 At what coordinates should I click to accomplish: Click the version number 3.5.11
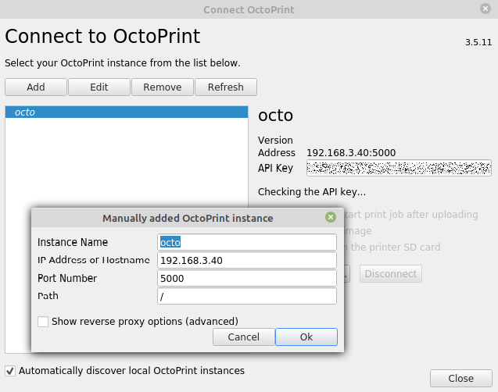pos(478,42)
